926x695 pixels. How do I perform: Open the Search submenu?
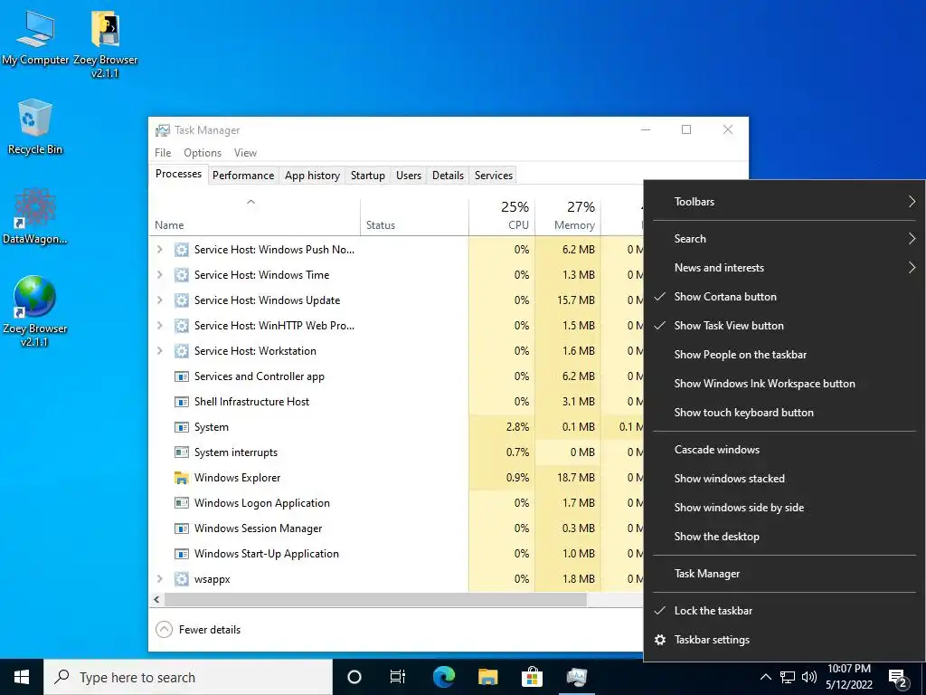click(x=784, y=239)
